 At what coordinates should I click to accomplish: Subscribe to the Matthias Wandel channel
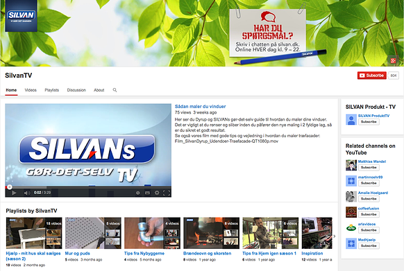pos(369,168)
